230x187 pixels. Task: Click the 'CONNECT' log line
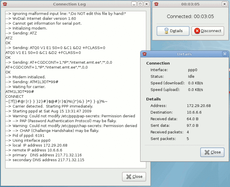point(15,97)
